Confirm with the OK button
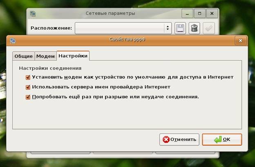This screenshot has height=167, width=255. tap(222, 139)
